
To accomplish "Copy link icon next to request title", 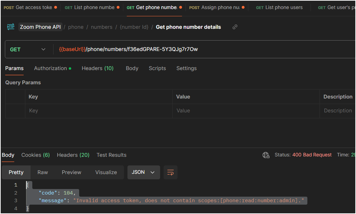I will coord(235,27).
